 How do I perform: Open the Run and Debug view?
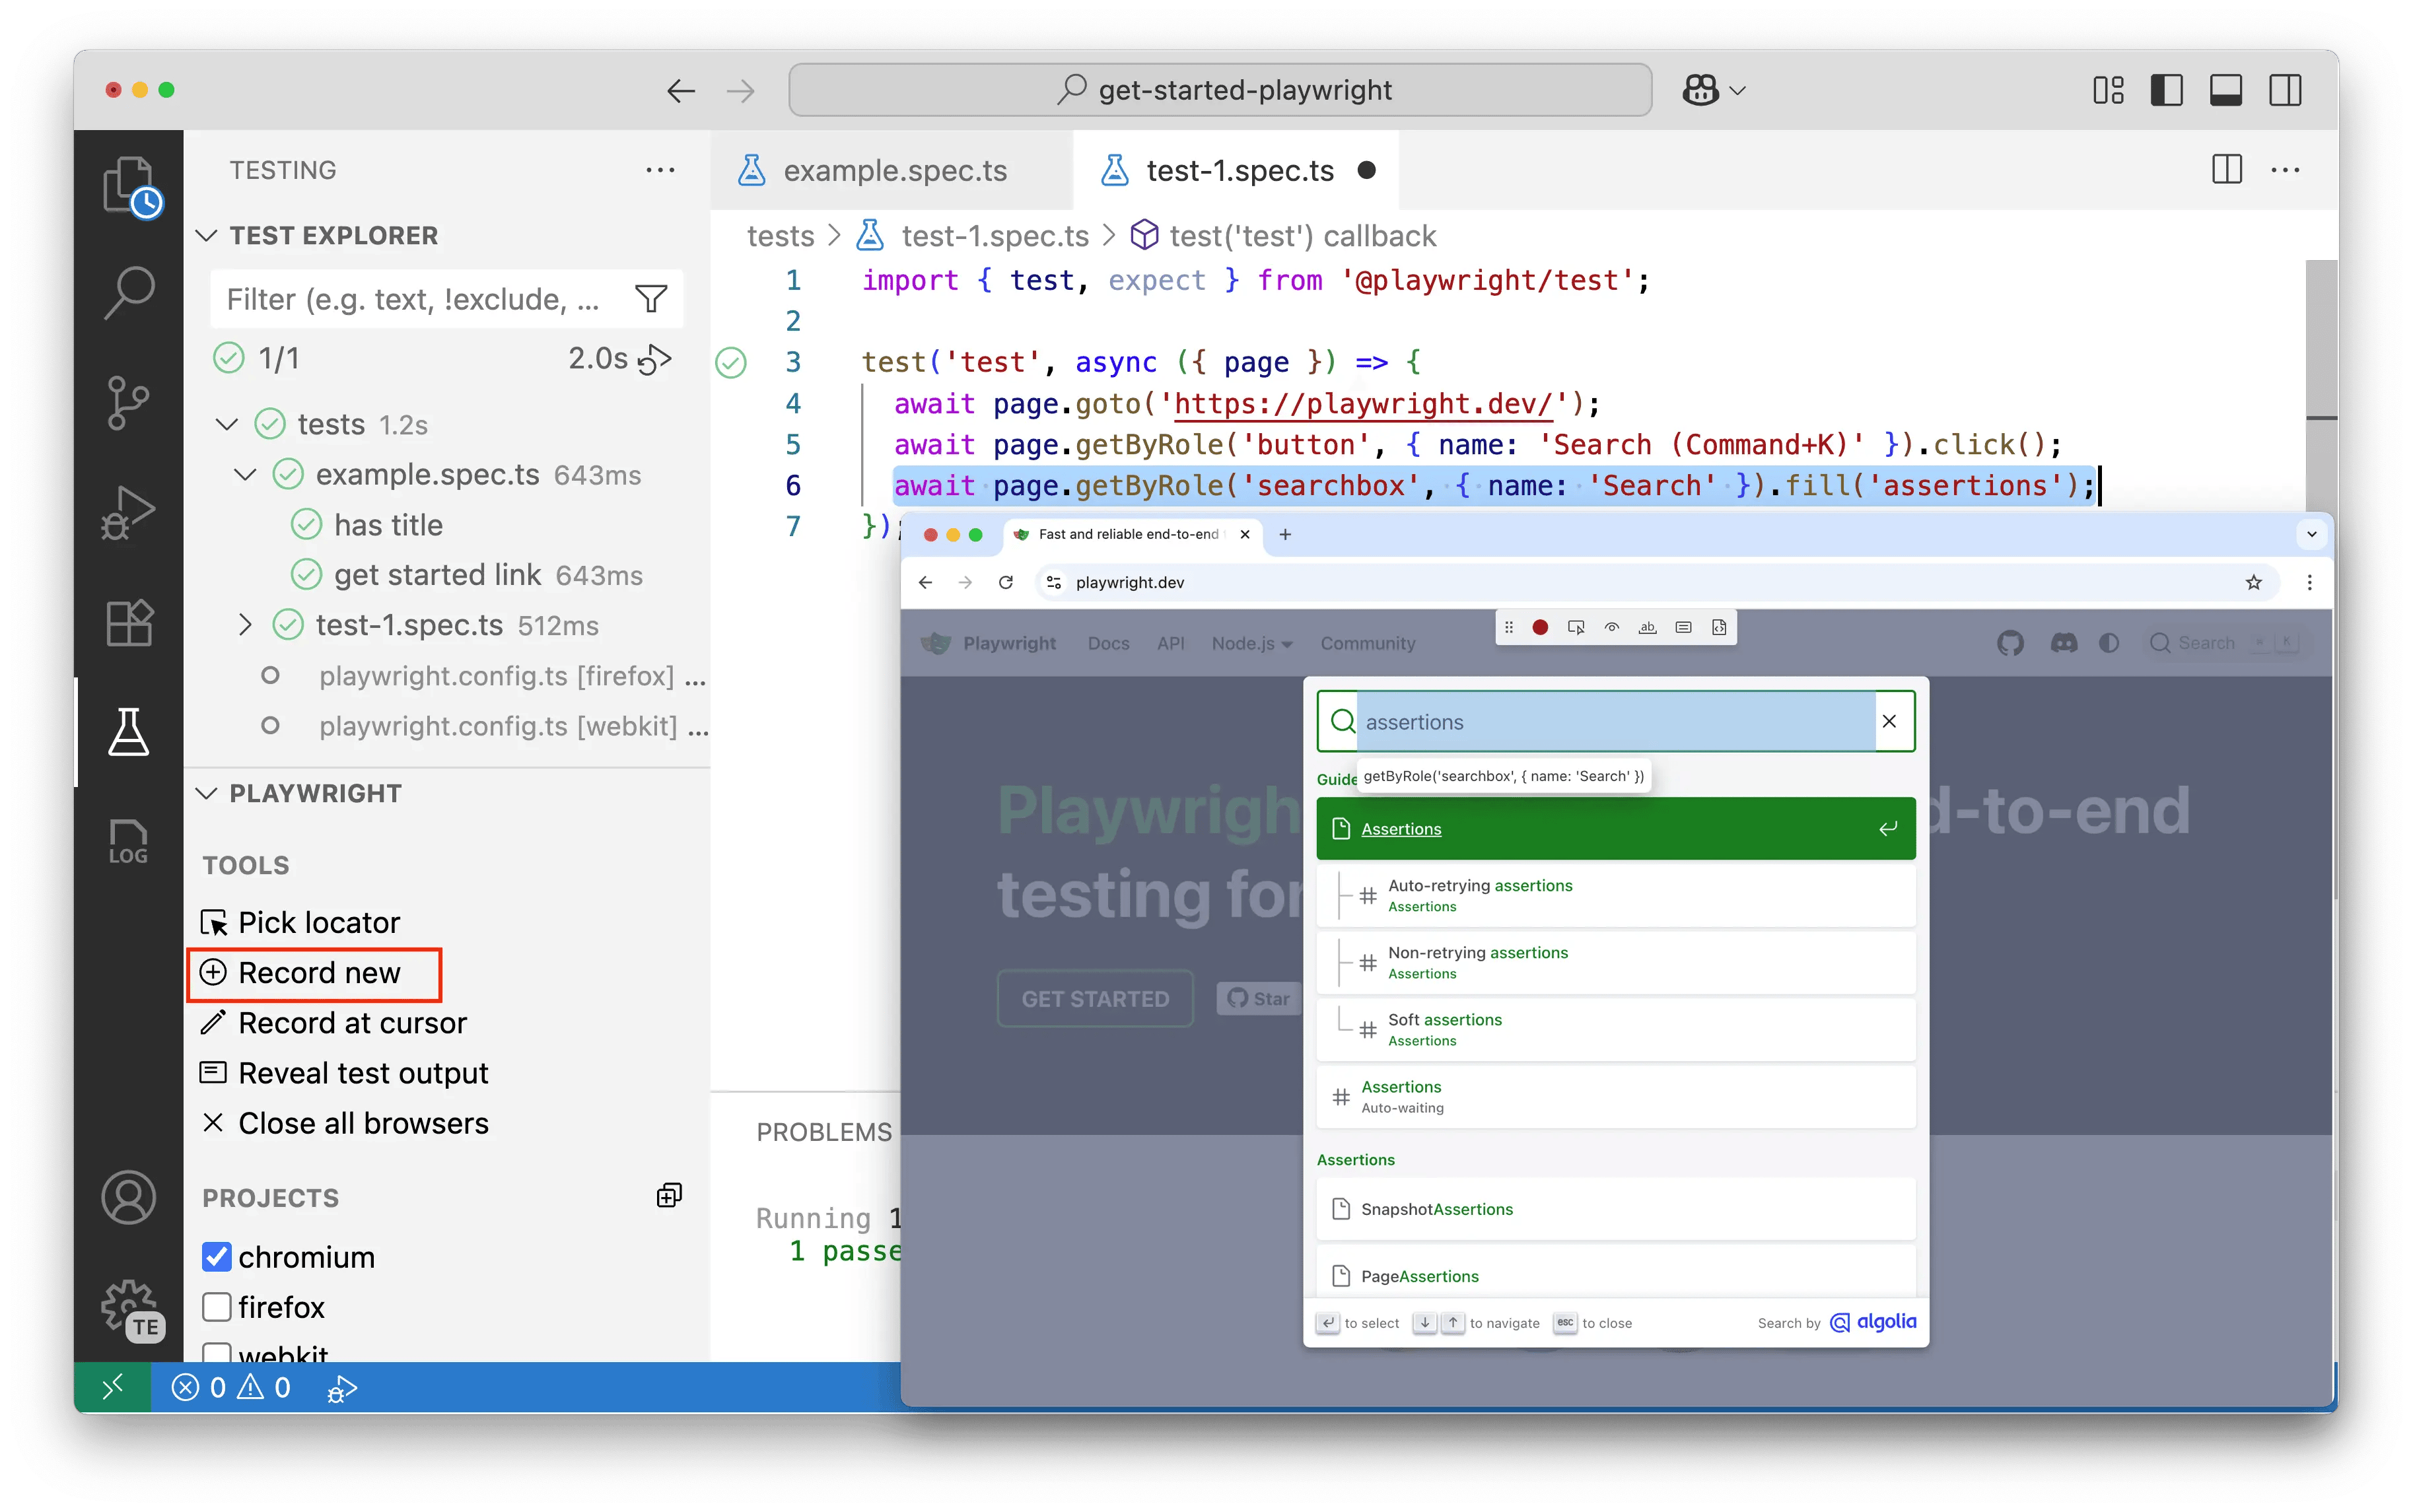pos(128,512)
